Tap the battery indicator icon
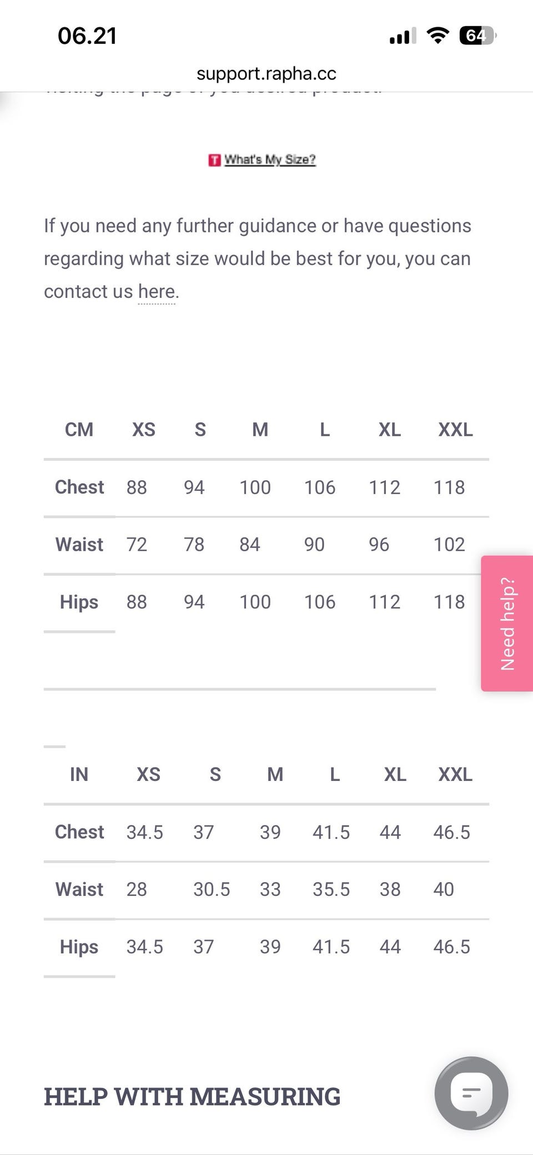The width and height of the screenshot is (533, 1155). 477,36
